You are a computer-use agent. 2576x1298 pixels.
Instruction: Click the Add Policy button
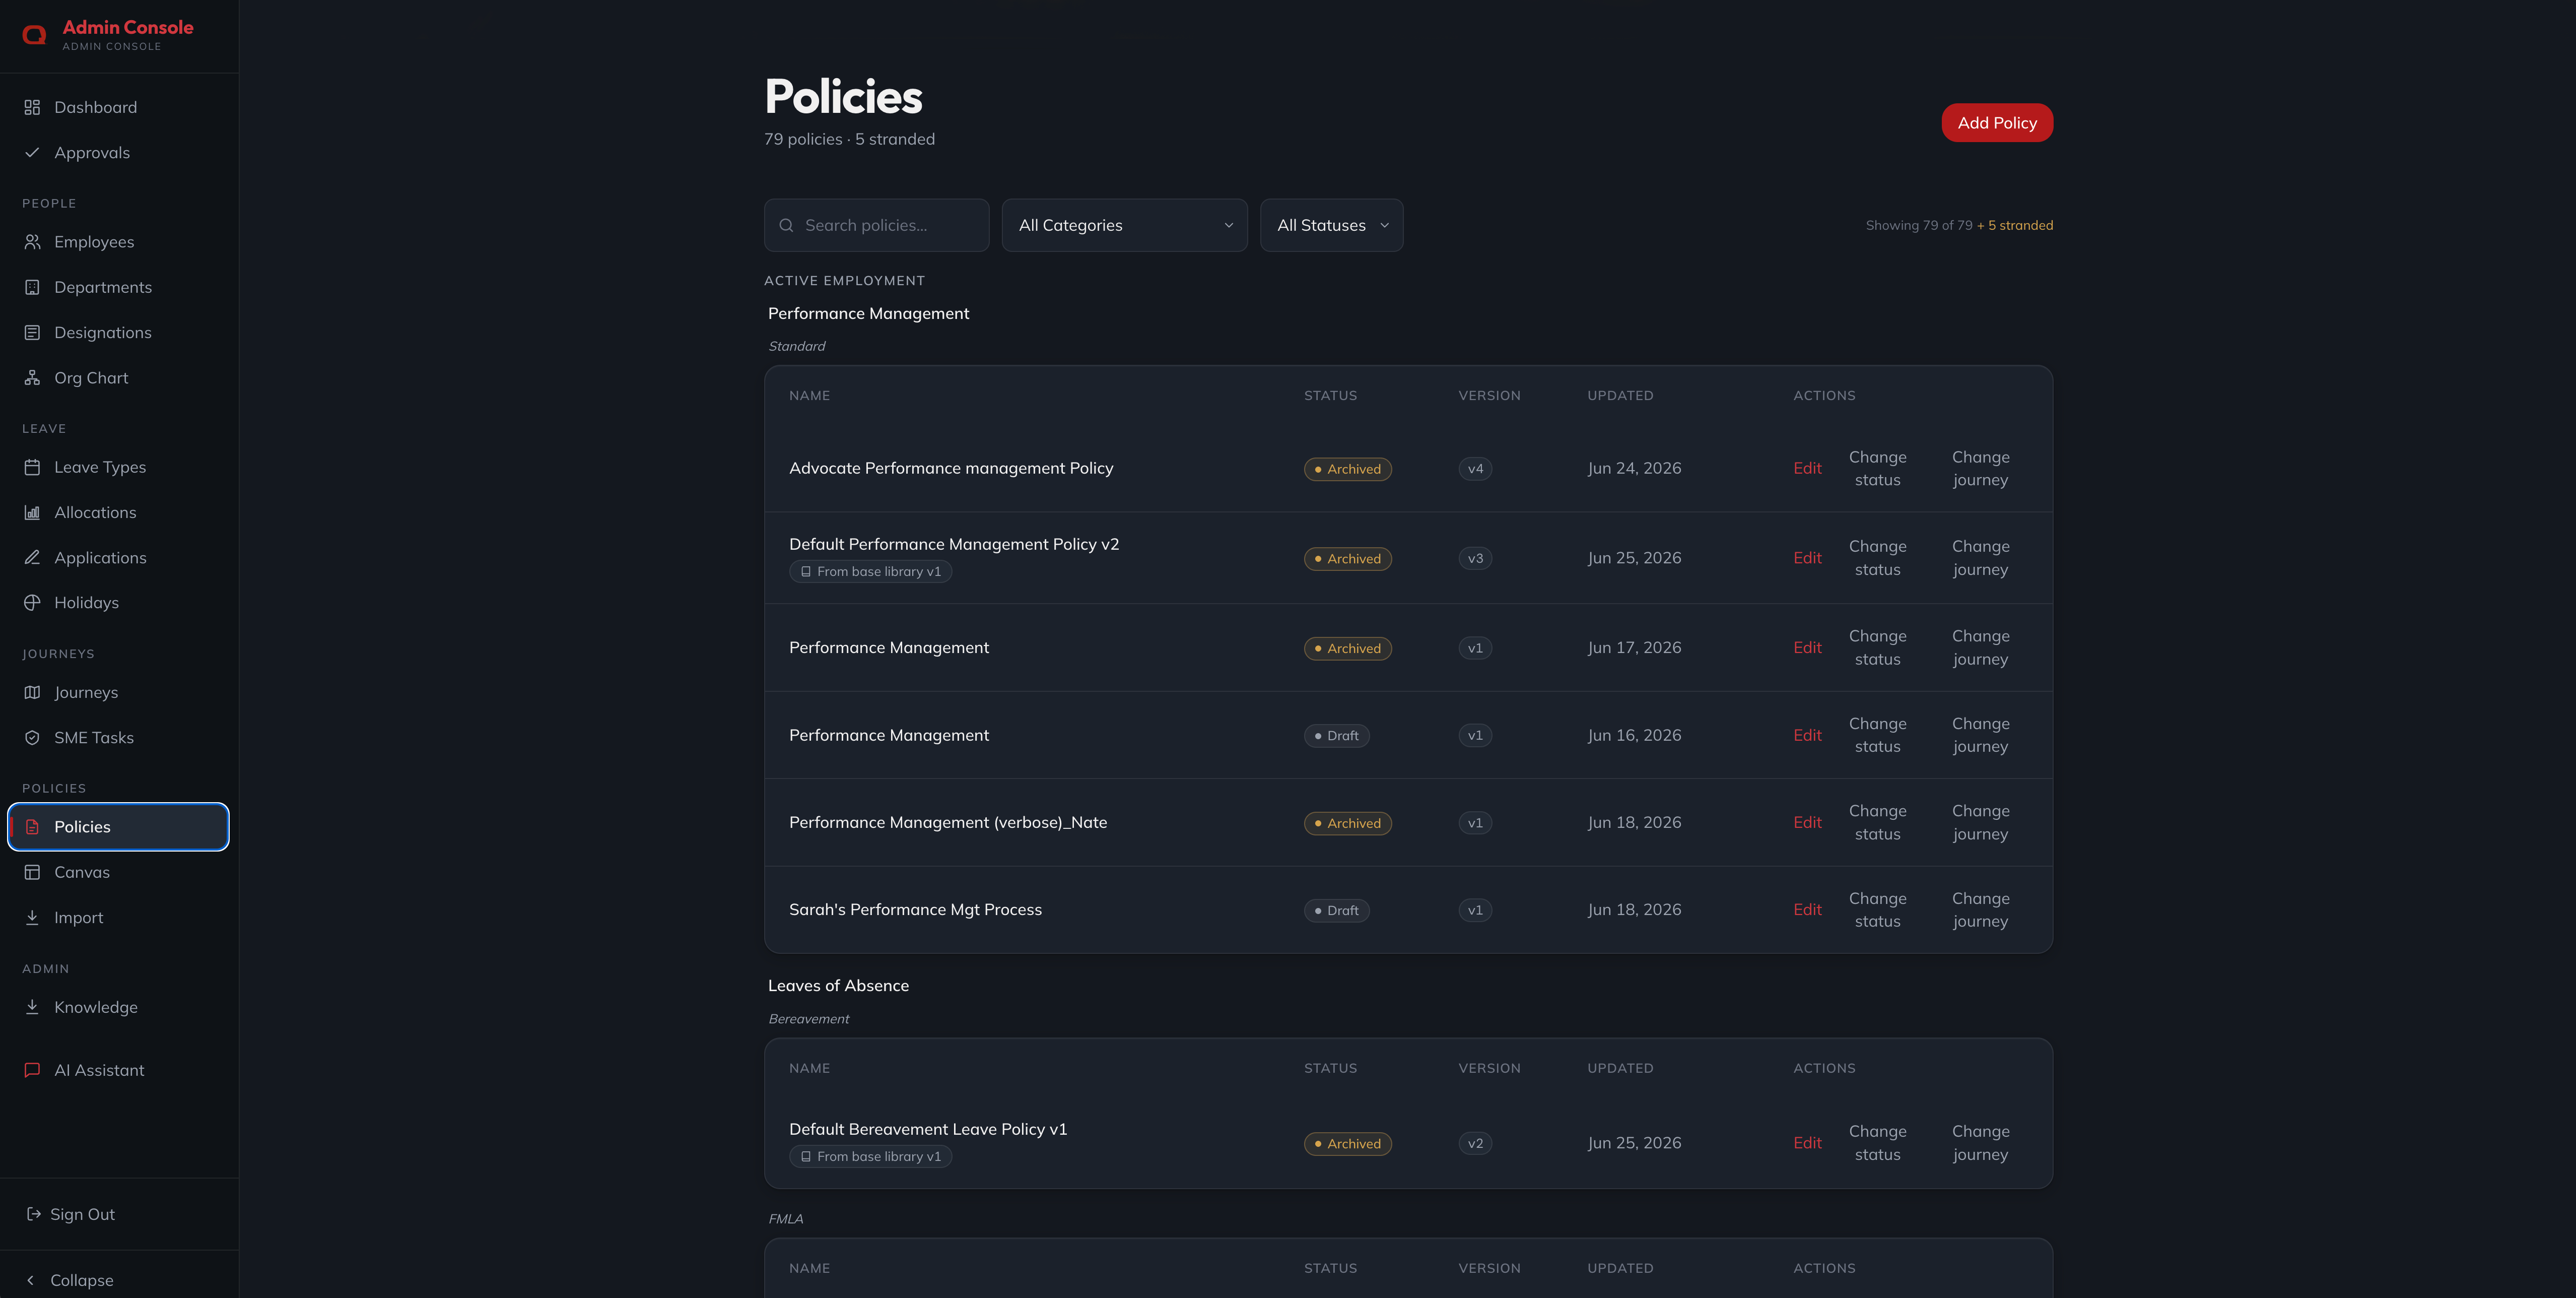coord(1996,123)
